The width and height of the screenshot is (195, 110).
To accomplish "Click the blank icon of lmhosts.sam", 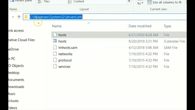I will [55, 47].
